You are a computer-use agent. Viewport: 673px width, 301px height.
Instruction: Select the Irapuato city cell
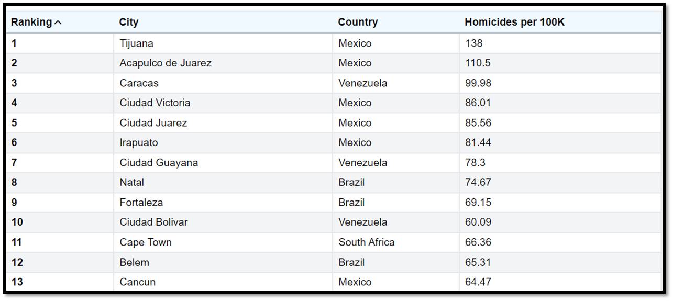pyautogui.click(x=138, y=143)
